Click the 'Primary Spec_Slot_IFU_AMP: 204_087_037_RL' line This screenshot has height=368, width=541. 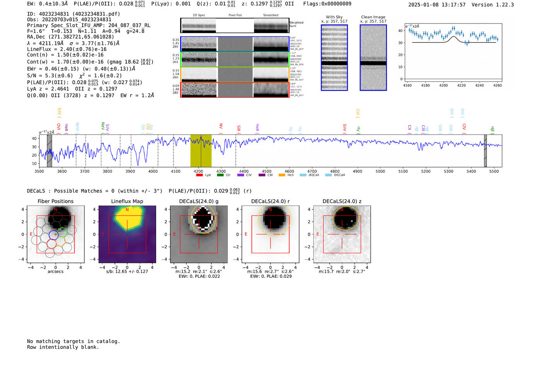pos(89,25)
